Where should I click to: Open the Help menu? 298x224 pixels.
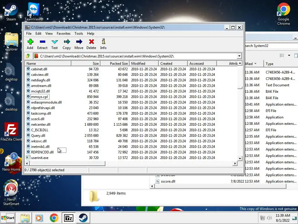(91, 34)
